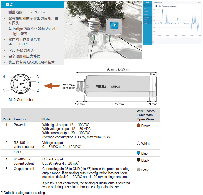203x195 pixels.
Task: Click 'Average consumption < 0.4 W' line
Action: pos(76,137)
